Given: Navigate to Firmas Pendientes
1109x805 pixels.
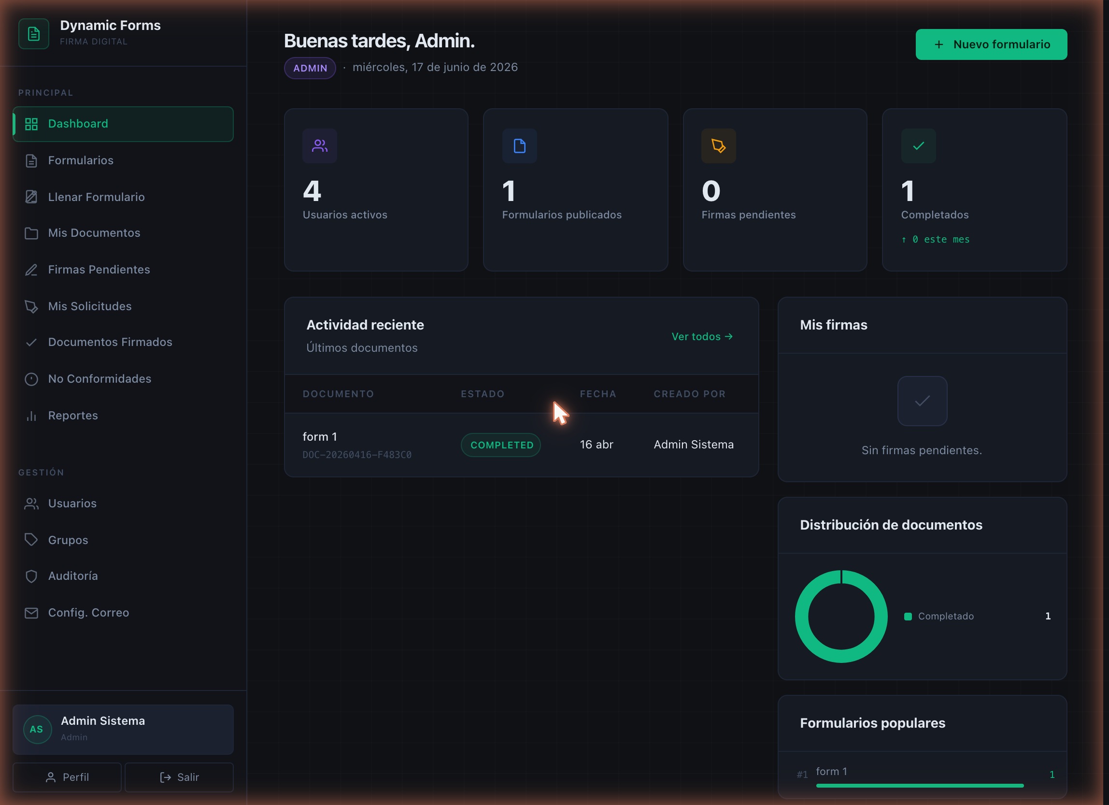Looking at the screenshot, I should pyautogui.click(x=123, y=270).
